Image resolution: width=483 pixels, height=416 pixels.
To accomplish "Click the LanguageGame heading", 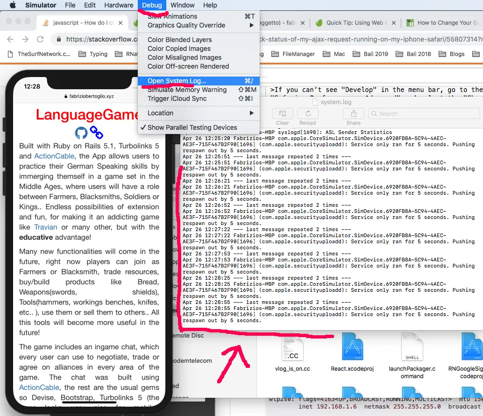I will (87, 114).
